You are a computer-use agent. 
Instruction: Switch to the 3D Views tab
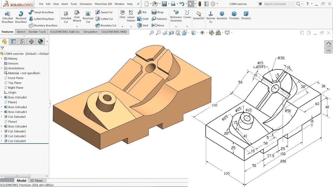pyautogui.click(x=36, y=180)
